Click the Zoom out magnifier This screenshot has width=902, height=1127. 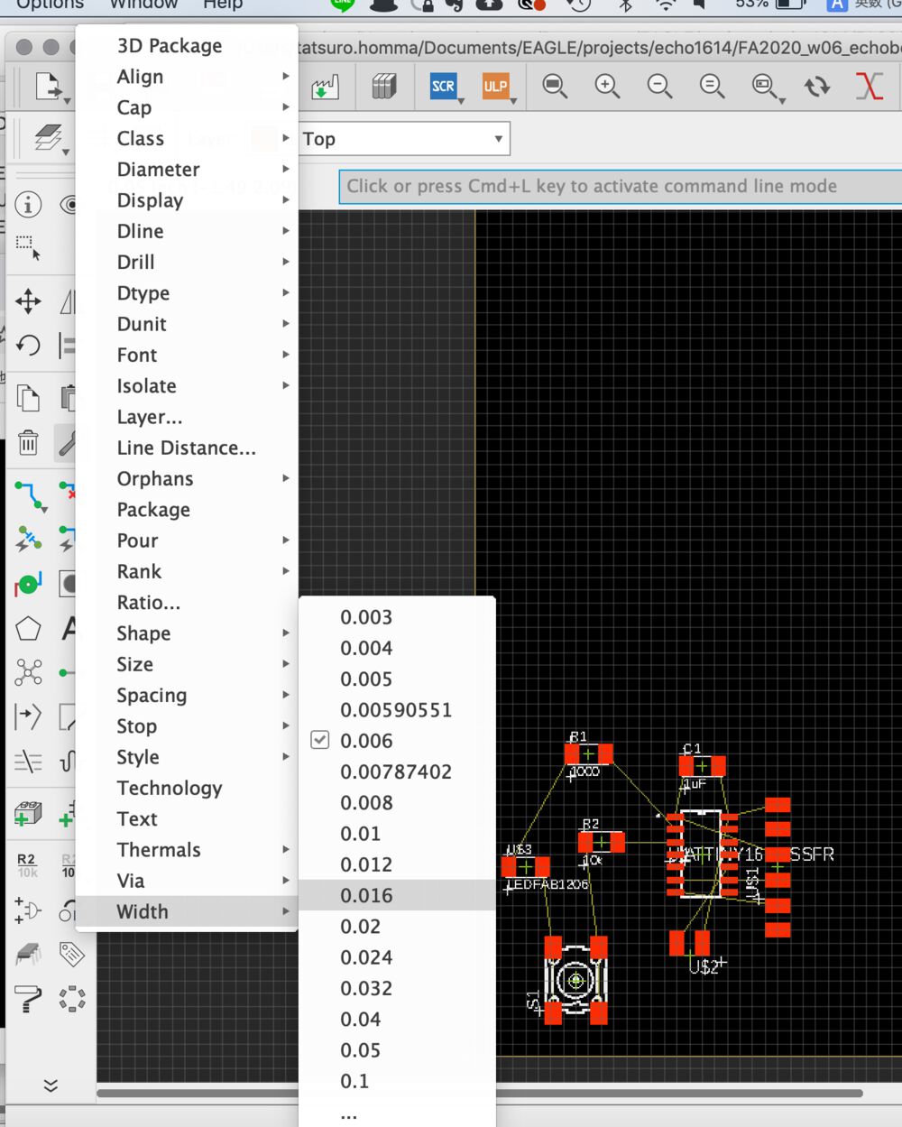point(659,87)
